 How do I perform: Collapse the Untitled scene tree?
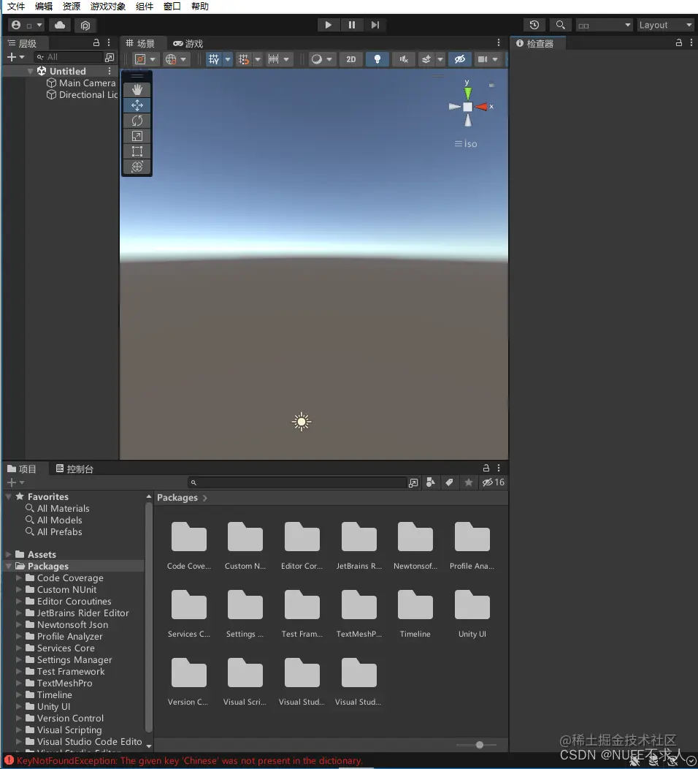click(31, 71)
